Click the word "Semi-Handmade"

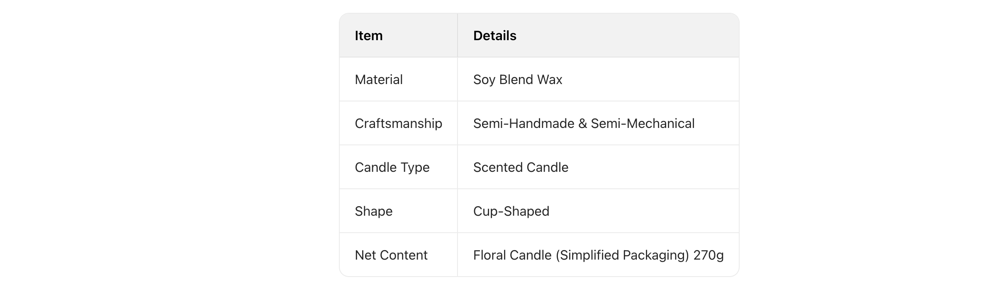coord(523,123)
